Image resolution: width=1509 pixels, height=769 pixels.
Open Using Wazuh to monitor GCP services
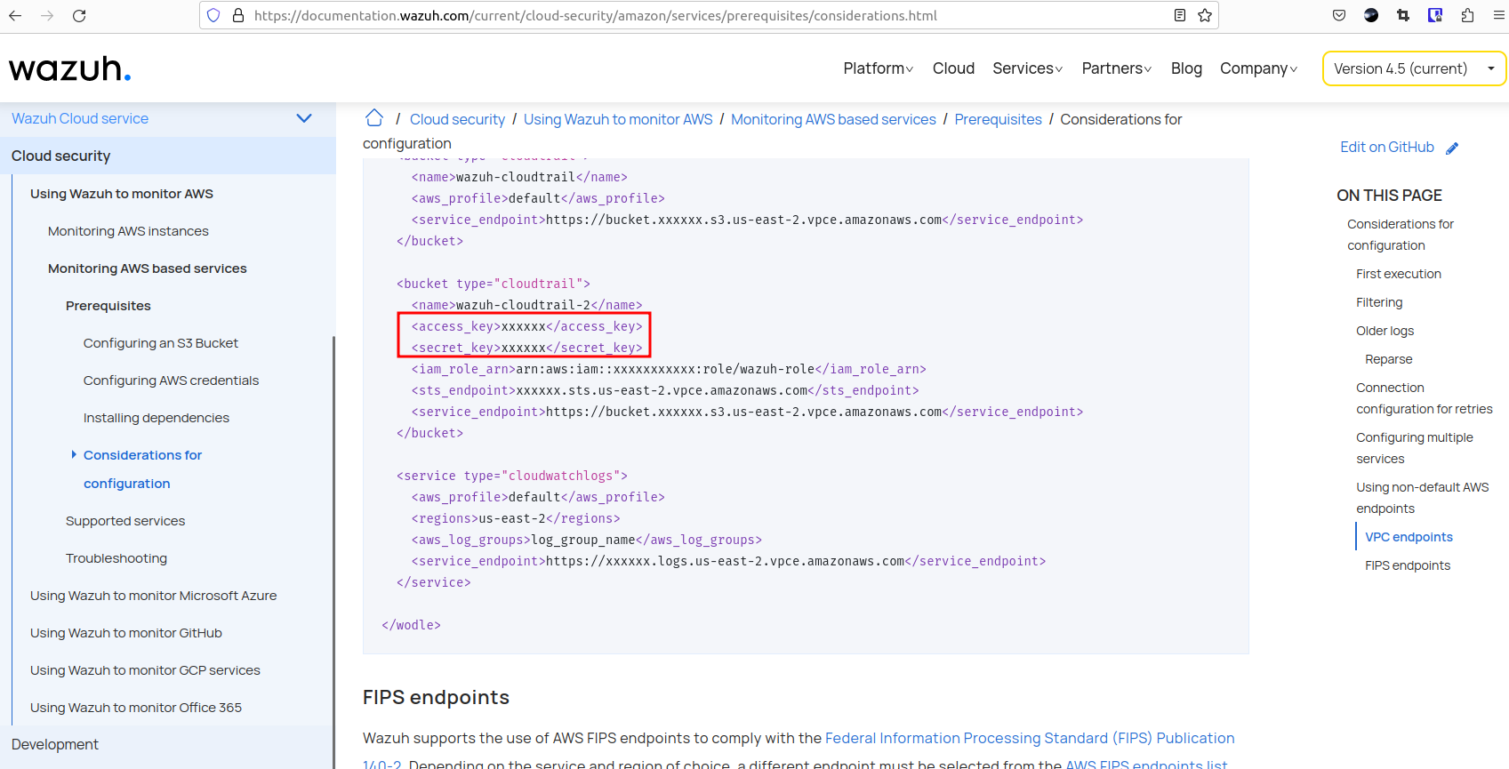pyautogui.click(x=145, y=670)
